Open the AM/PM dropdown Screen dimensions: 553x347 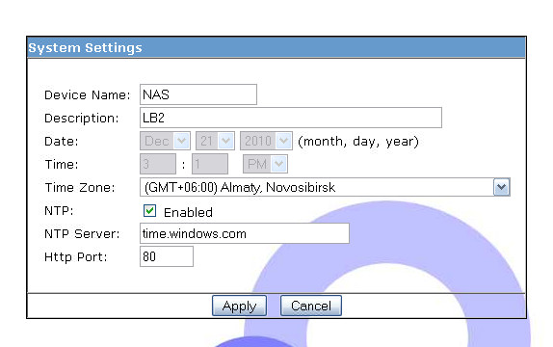pos(265,164)
